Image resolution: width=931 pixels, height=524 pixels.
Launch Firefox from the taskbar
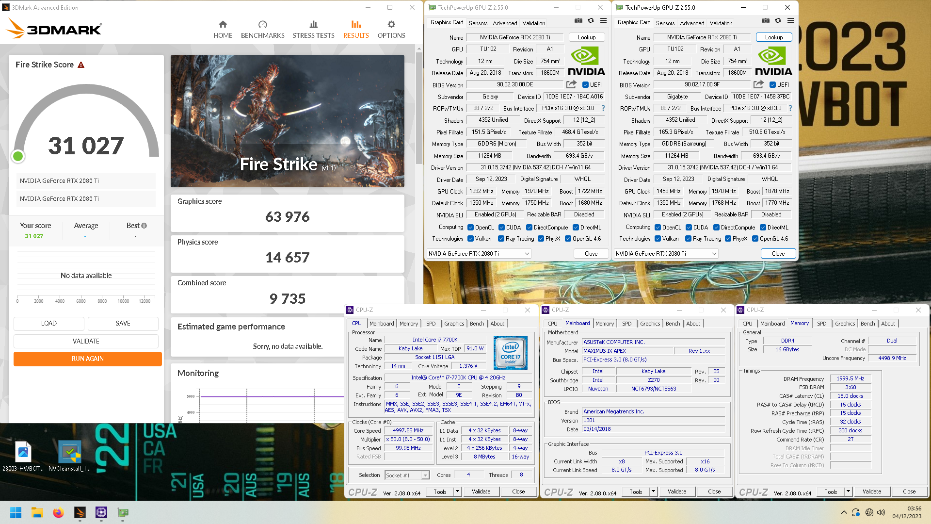[x=58, y=512]
